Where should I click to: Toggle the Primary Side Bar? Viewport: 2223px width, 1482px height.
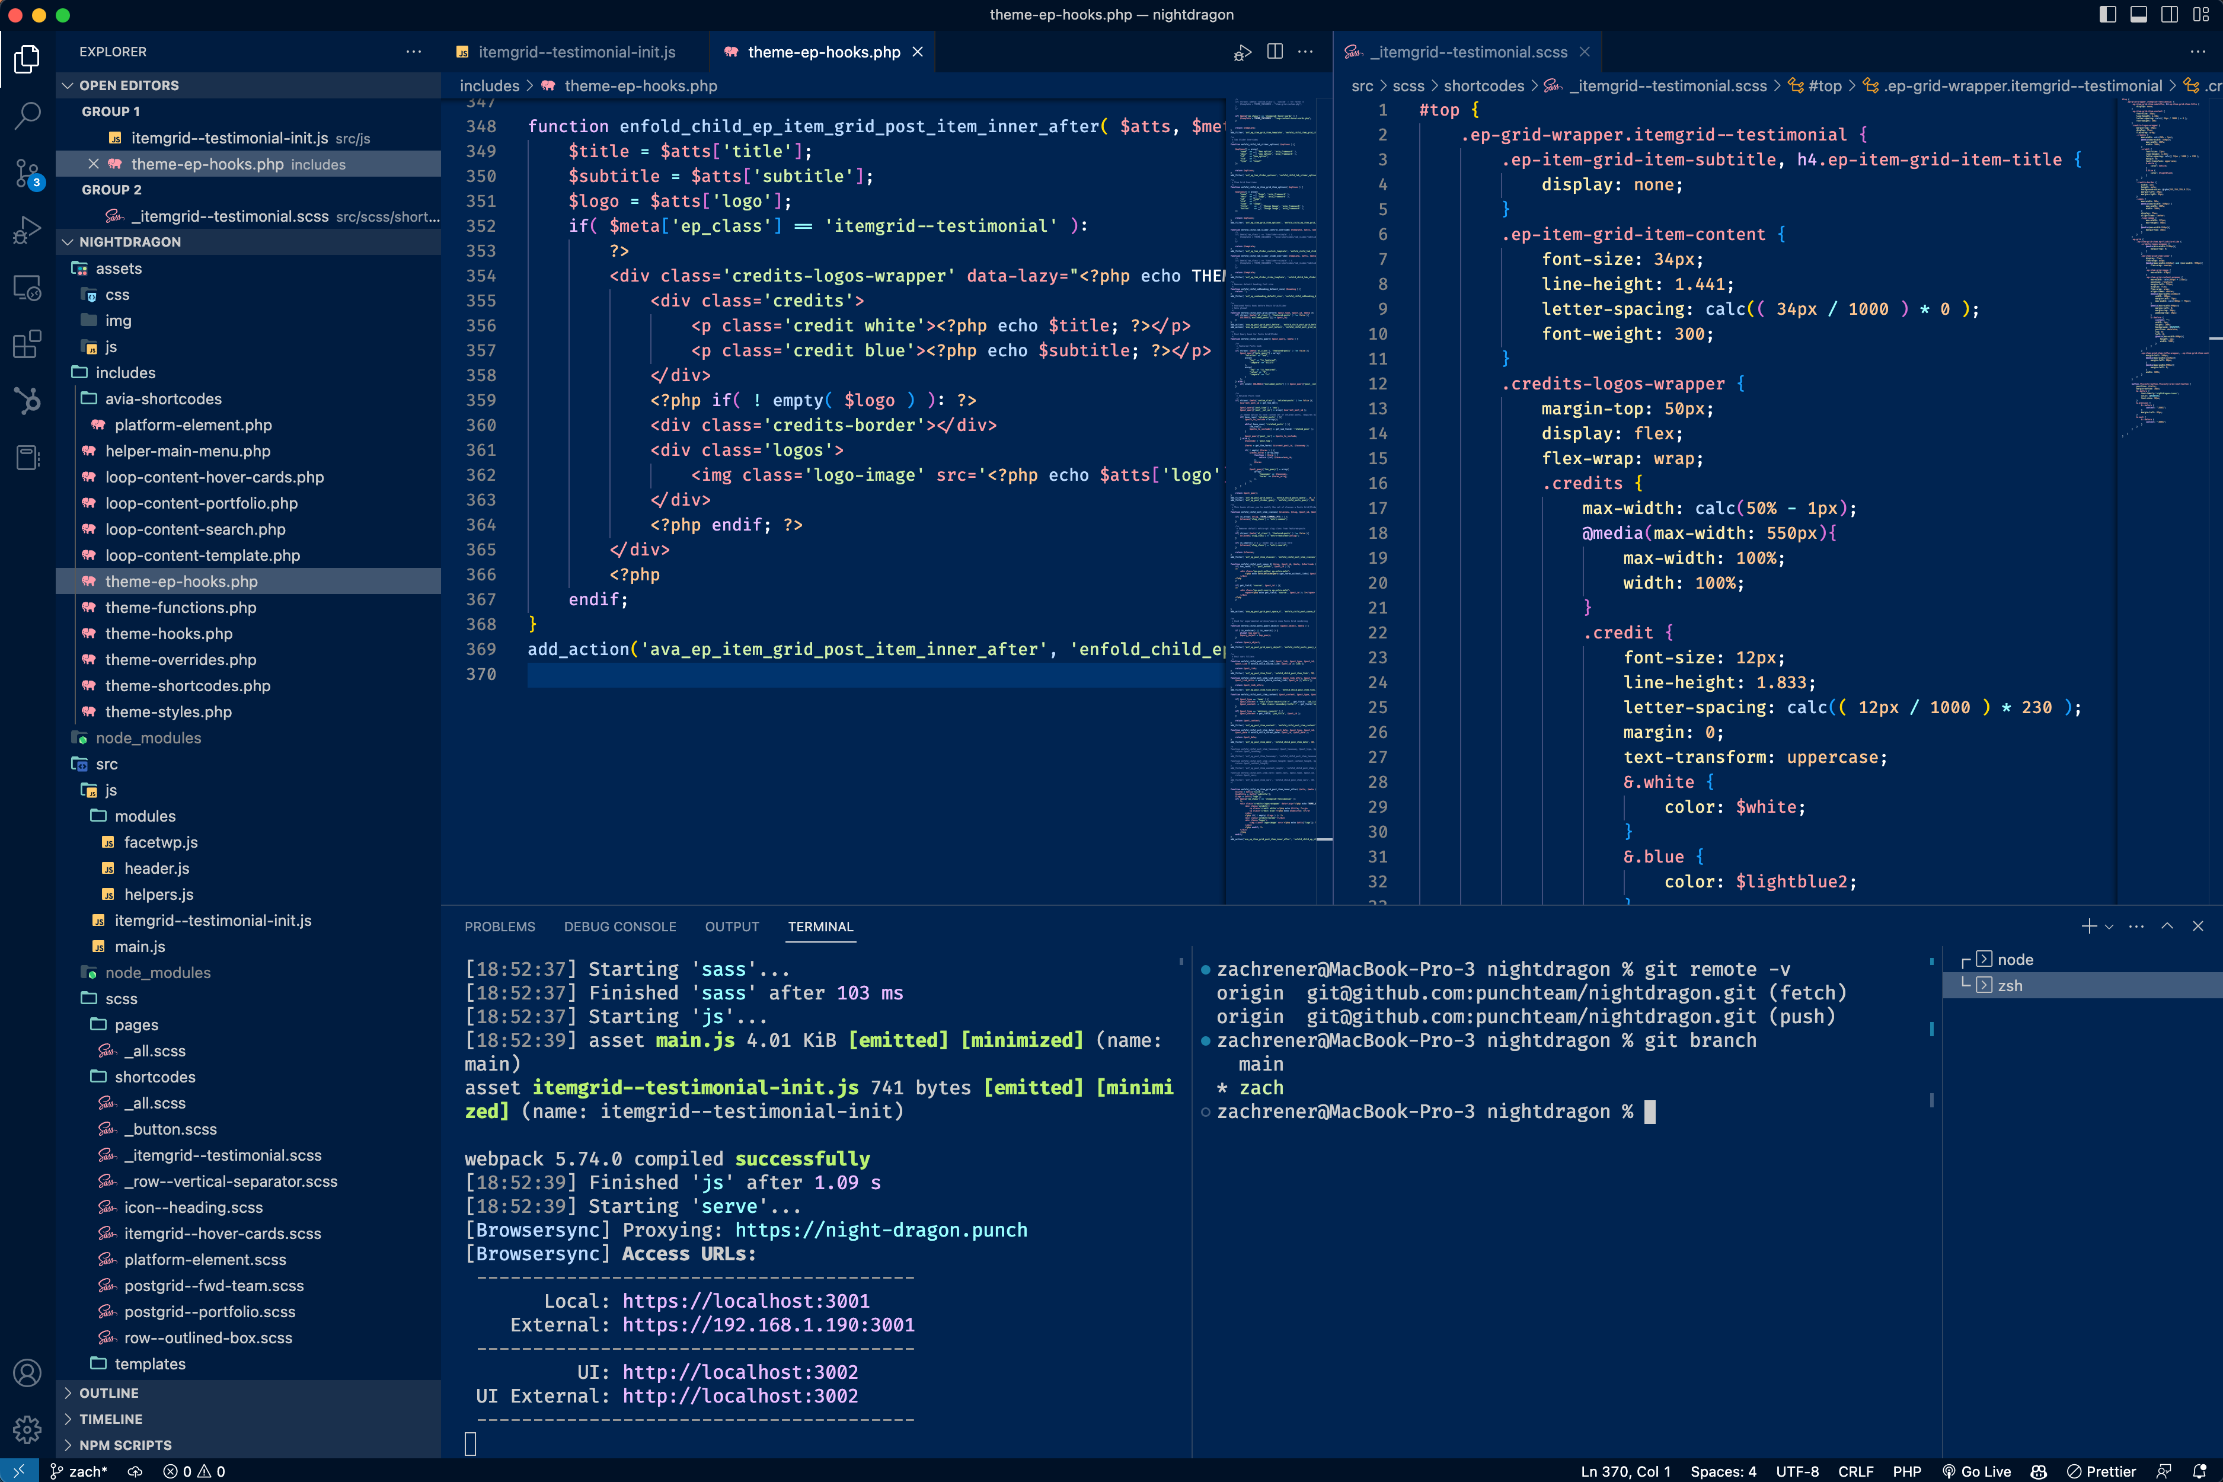pyautogui.click(x=2107, y=14)
